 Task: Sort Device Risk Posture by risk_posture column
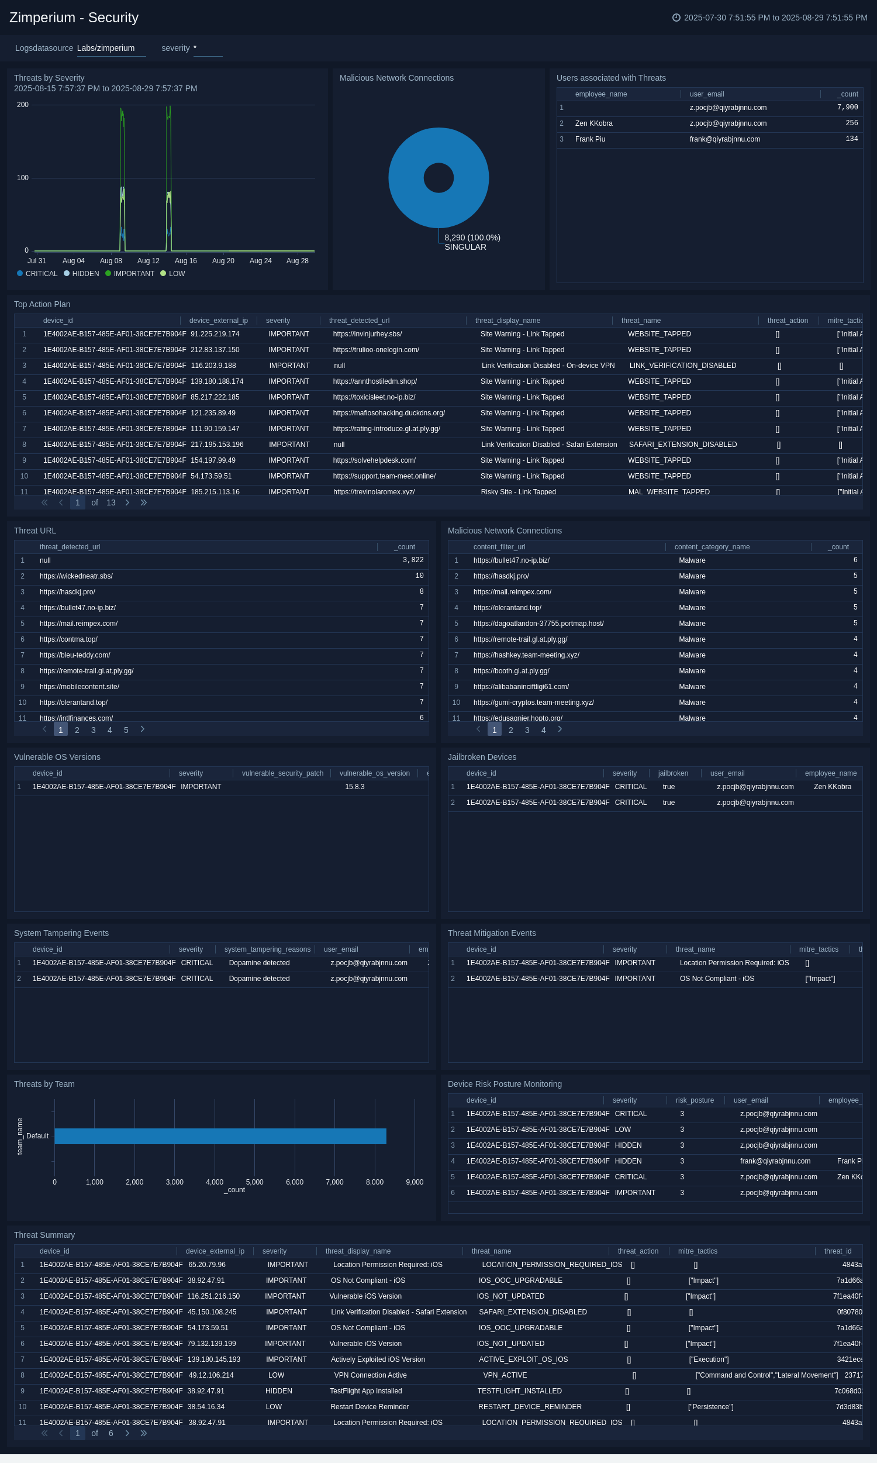point(695,1100)
